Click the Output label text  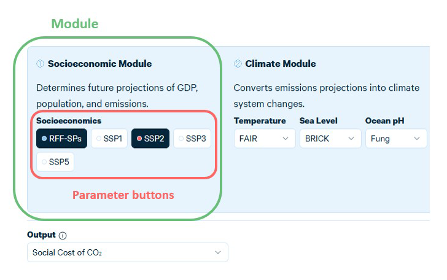click(41, 235)
